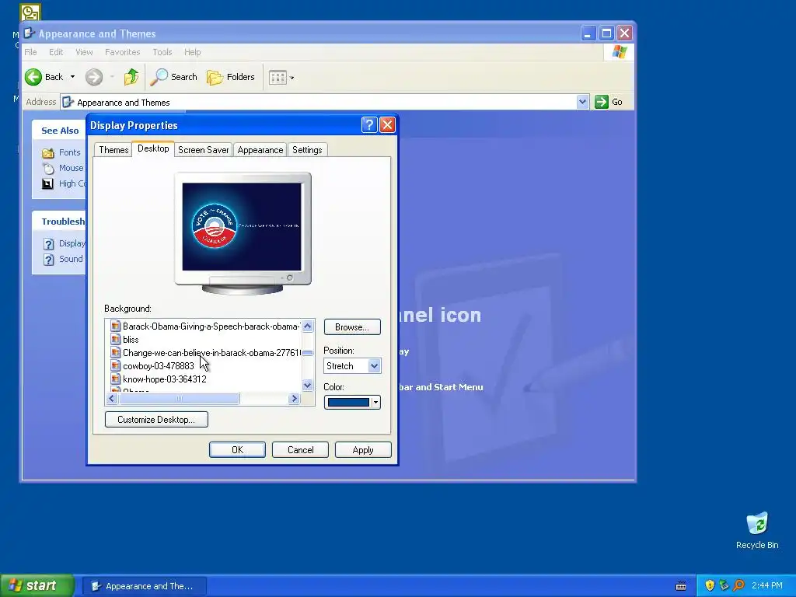Select the Desktop tab
The image size is (796, 597).
[x=153, y=148]
